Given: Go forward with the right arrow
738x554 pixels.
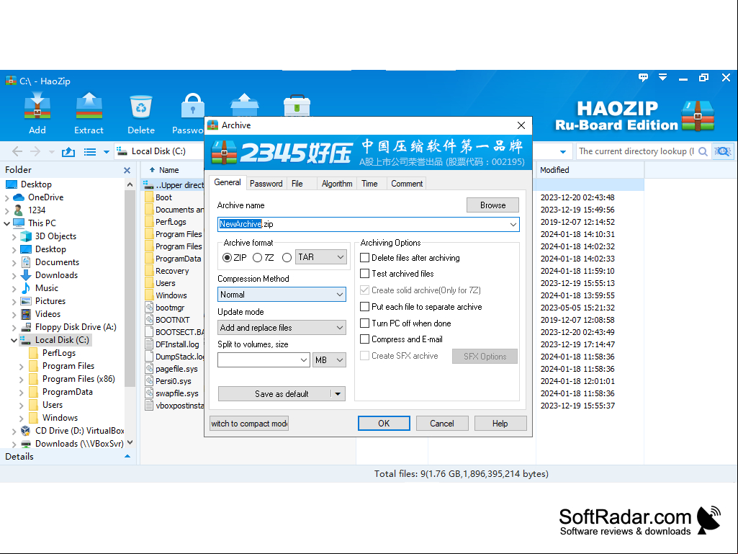Looking at the screenshot, I should point(35,151).
